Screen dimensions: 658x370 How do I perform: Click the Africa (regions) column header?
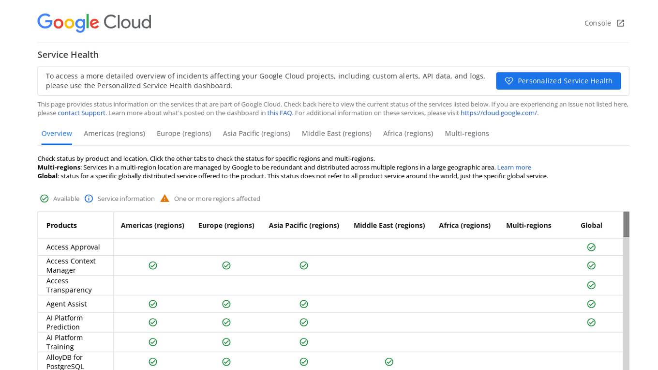pos(464,225)
